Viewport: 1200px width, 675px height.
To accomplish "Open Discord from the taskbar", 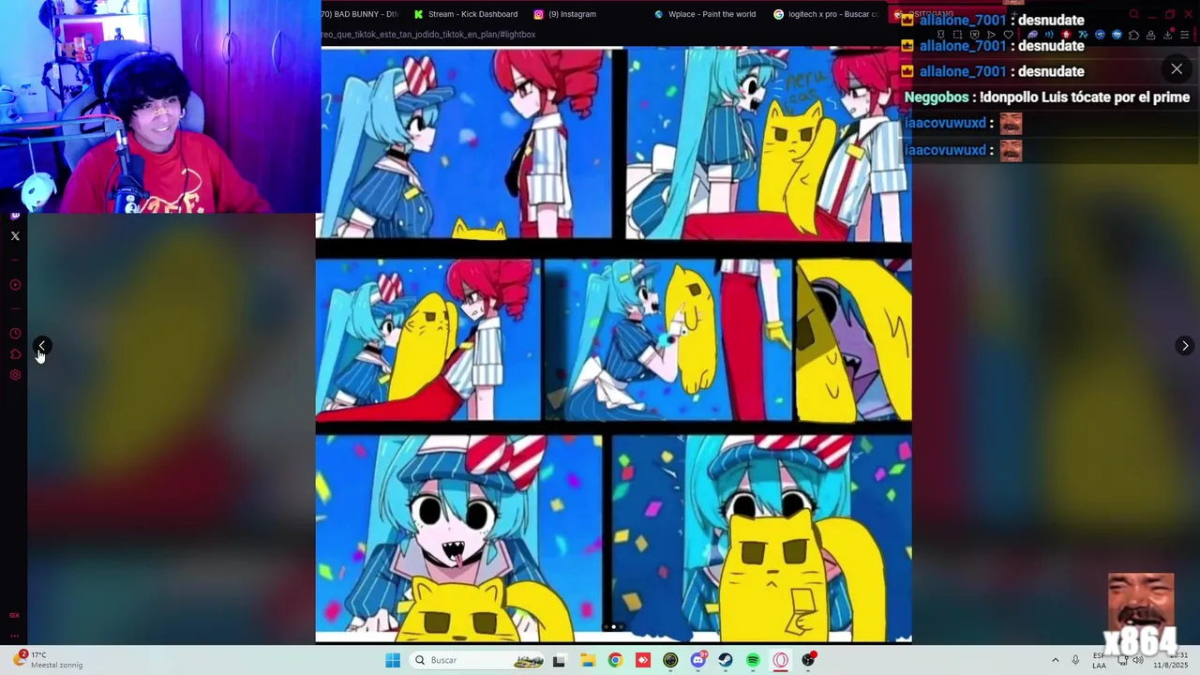I will coord(698,660).
